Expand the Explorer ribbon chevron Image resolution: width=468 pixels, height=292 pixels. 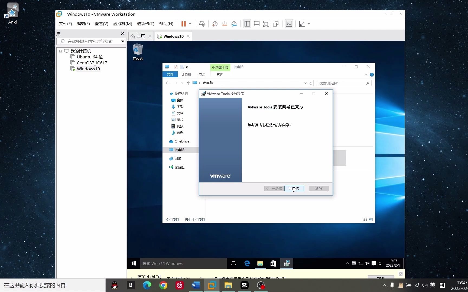(x=366, y=75)
